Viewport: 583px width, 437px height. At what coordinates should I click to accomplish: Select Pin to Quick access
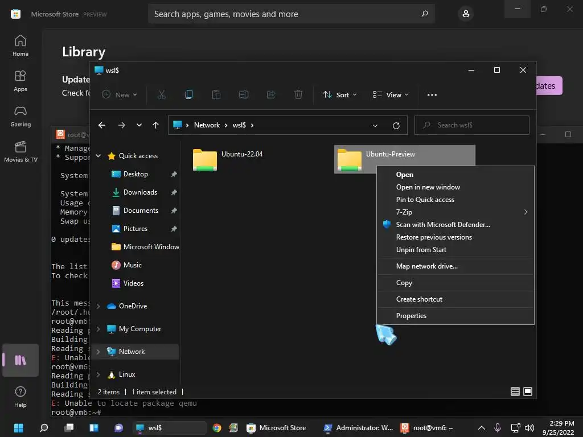click(x=455, y=200)
